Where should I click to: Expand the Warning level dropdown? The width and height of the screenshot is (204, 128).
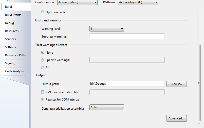(x=107, y=29)
